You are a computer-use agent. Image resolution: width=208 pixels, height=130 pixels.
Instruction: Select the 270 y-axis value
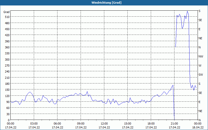[x=7, y=66]
